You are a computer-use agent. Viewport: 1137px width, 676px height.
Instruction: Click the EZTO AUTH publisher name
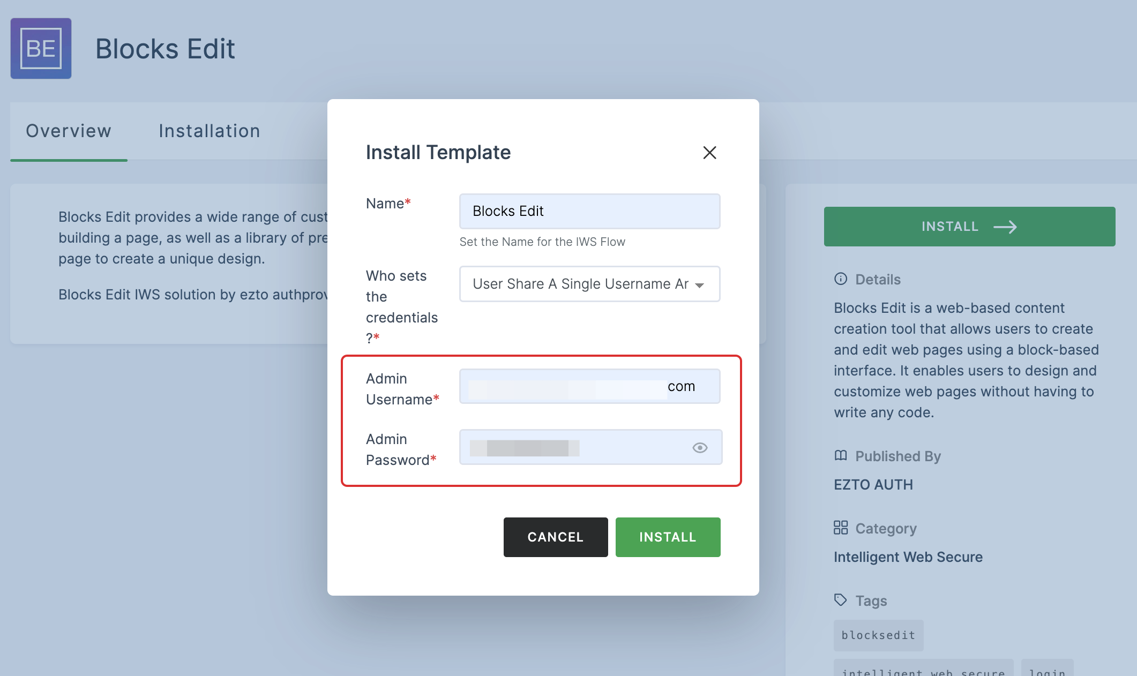coord(873,485)
